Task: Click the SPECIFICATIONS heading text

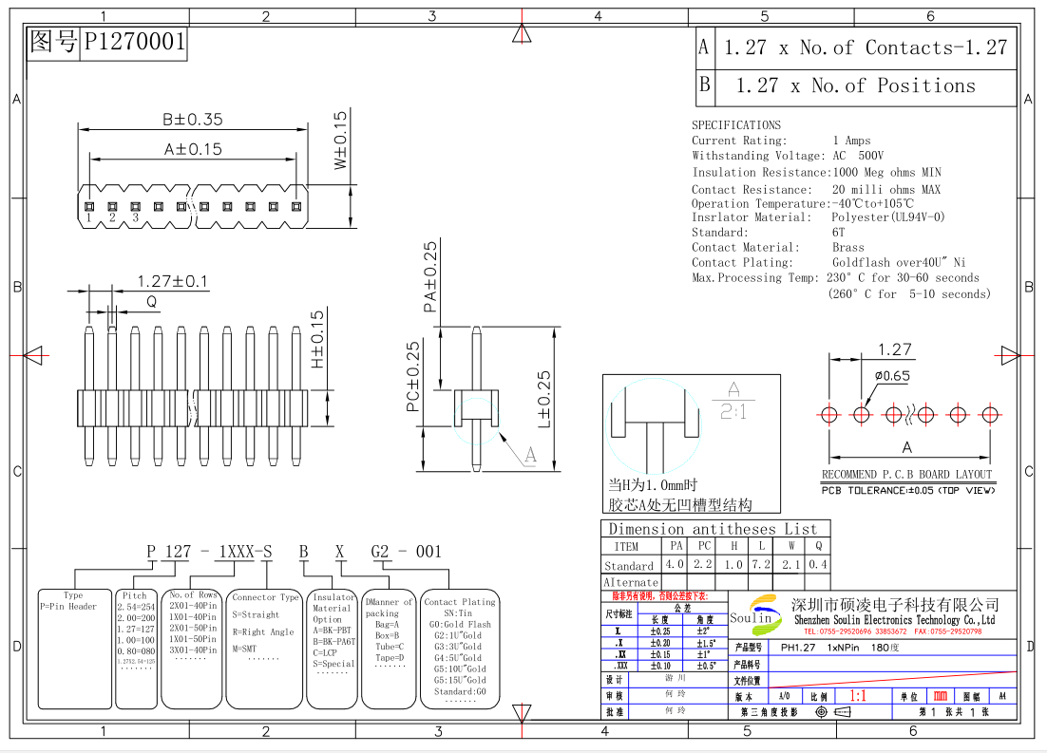Action: click(735, 125)
